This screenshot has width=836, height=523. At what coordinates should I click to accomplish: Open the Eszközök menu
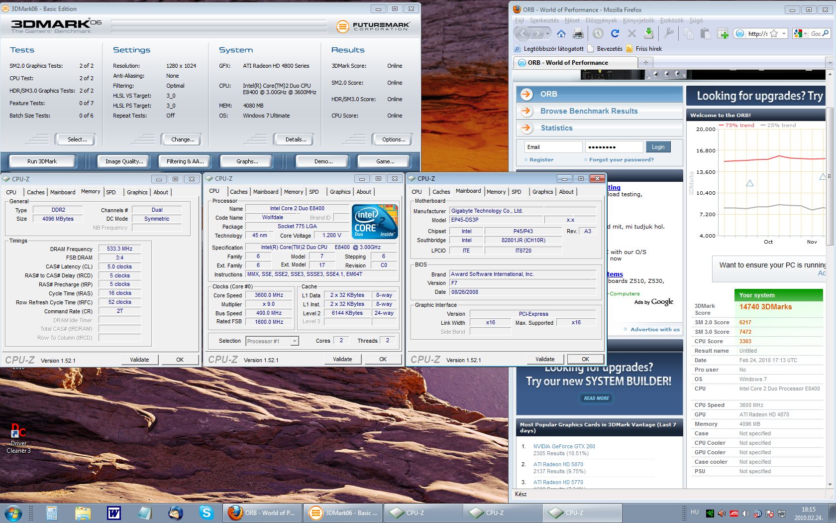tap(672, 20)
